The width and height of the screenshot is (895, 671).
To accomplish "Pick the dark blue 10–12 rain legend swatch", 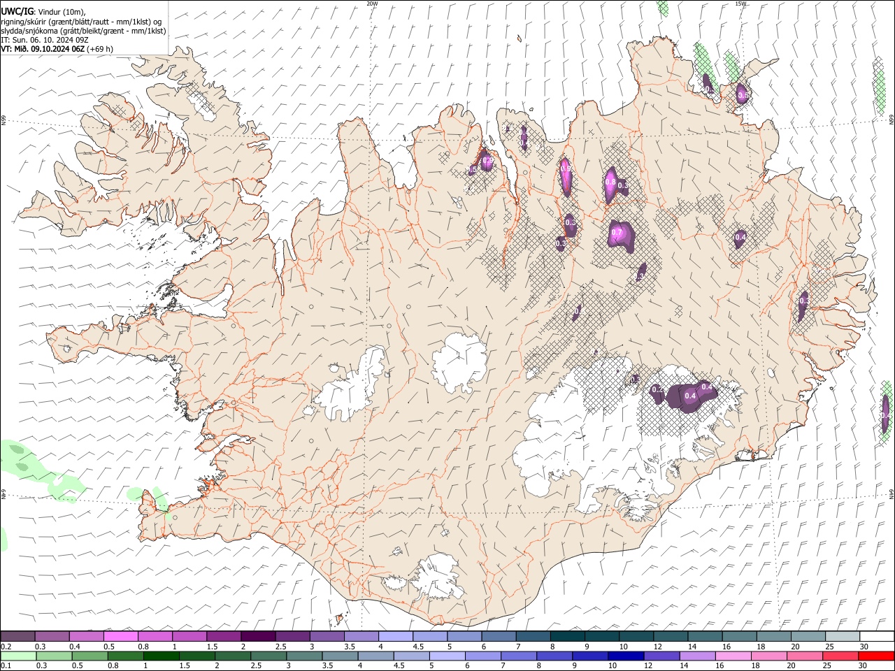I will pos(625,656).
